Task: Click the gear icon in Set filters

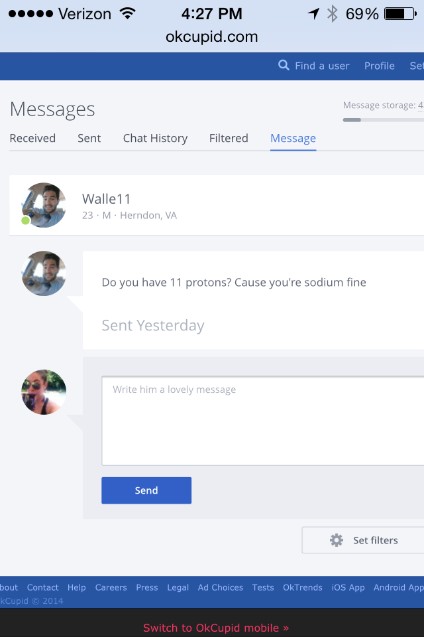Action: [337, 540]
